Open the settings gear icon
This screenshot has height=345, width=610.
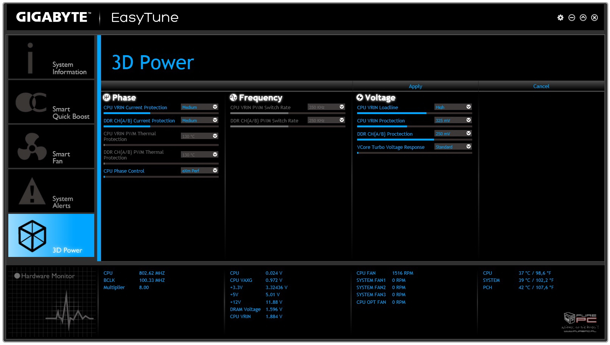pos(560,18)
